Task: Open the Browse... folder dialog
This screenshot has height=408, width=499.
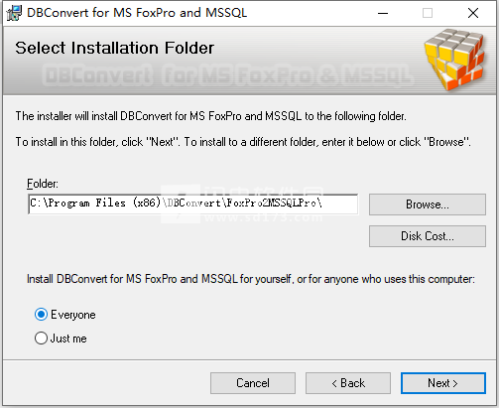Action: (x=428, y=204)
